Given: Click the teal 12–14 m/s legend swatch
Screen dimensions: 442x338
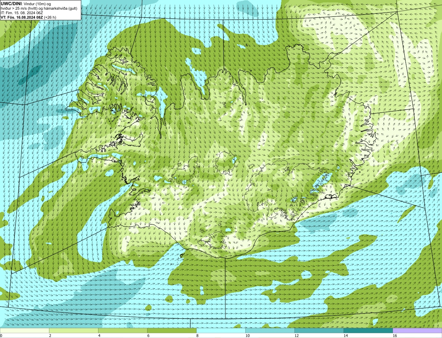Looking at the screenshot, I should click(x=319, y=330).
